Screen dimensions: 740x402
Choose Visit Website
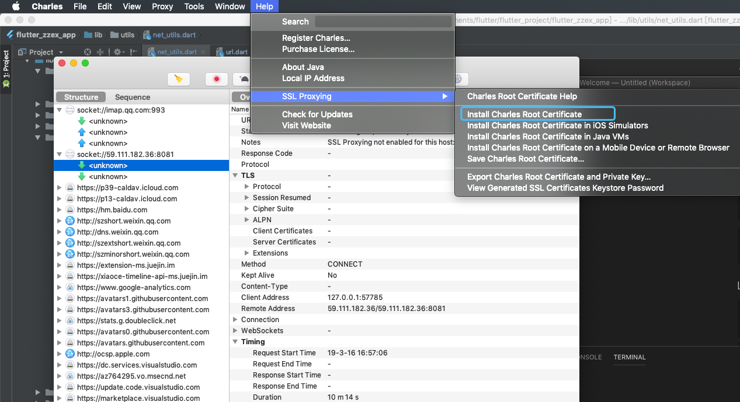click(307, 125)
